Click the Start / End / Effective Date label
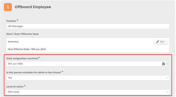This screenshot has width=176, height=97. 23,34
